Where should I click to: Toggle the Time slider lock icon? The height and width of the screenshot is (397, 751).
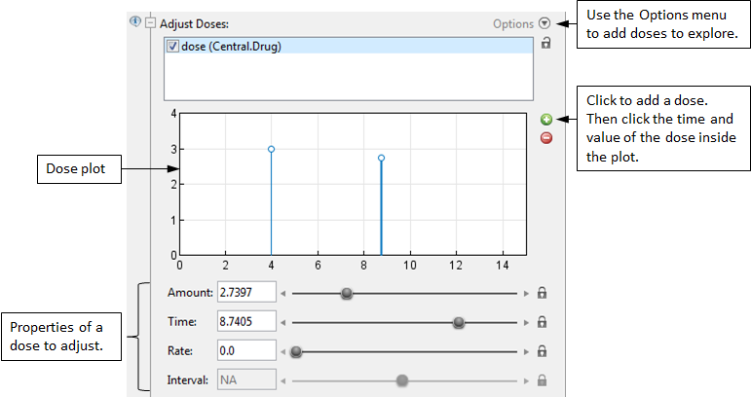click(542, 322)
